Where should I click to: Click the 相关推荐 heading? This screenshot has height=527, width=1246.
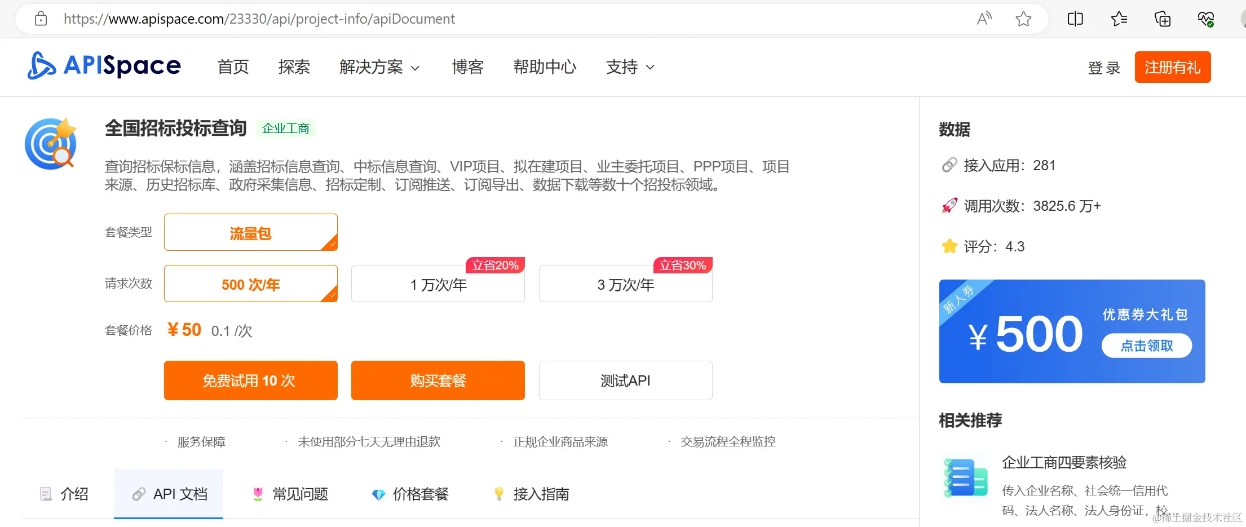pyautogui.click(x=970, y=420)
